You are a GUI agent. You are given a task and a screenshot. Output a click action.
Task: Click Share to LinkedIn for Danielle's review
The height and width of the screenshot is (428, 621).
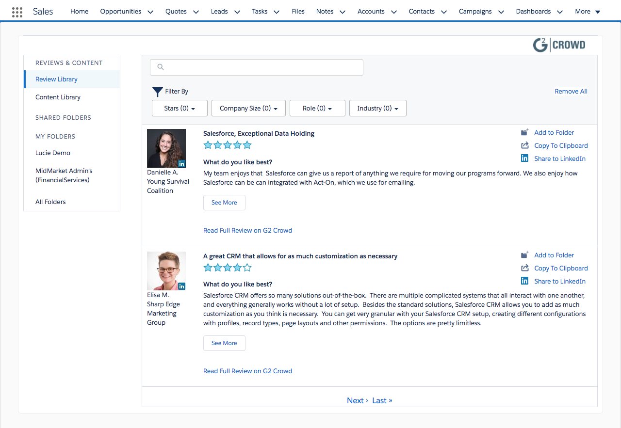pos(560,159)
